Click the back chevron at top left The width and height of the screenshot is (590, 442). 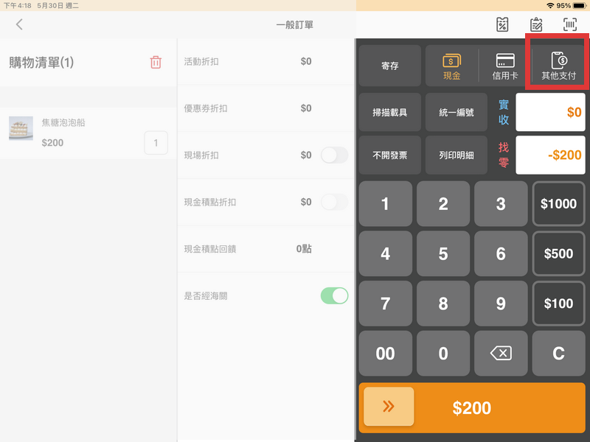[x=18, y=24]
